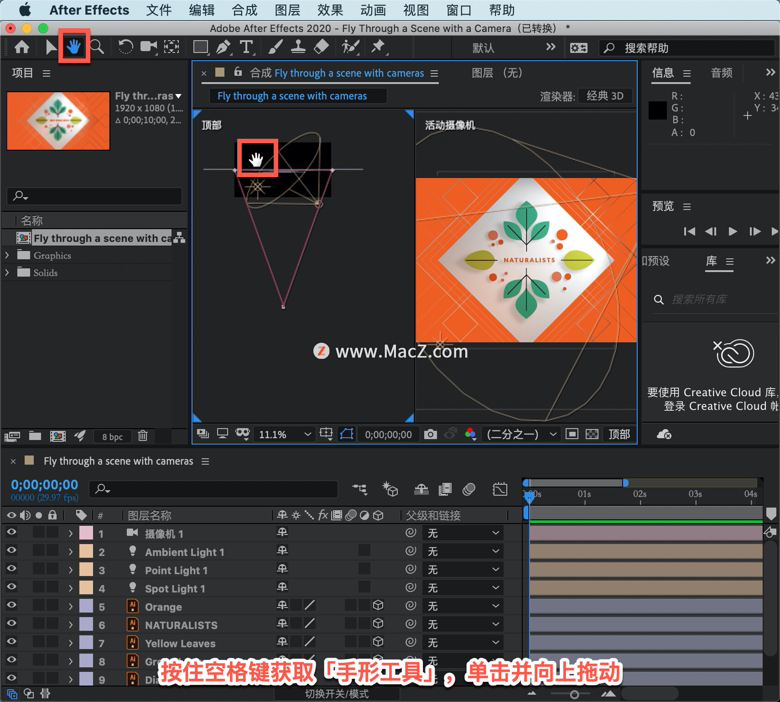
Task: Open 经典 3D renderer dropdown
Action: coord(605,96)
